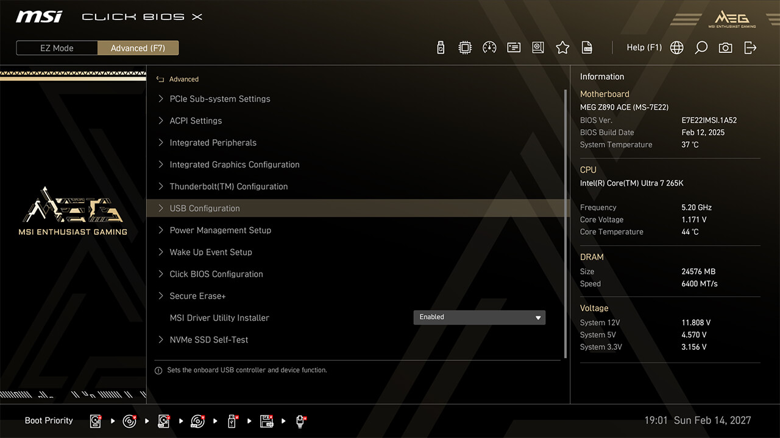
Task: Open the Favorites star icon
Action: pyautogui.click(x=562, y=47)
